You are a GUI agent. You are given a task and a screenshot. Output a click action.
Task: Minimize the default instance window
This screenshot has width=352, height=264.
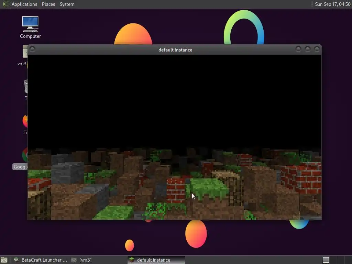tap(298, 49)
